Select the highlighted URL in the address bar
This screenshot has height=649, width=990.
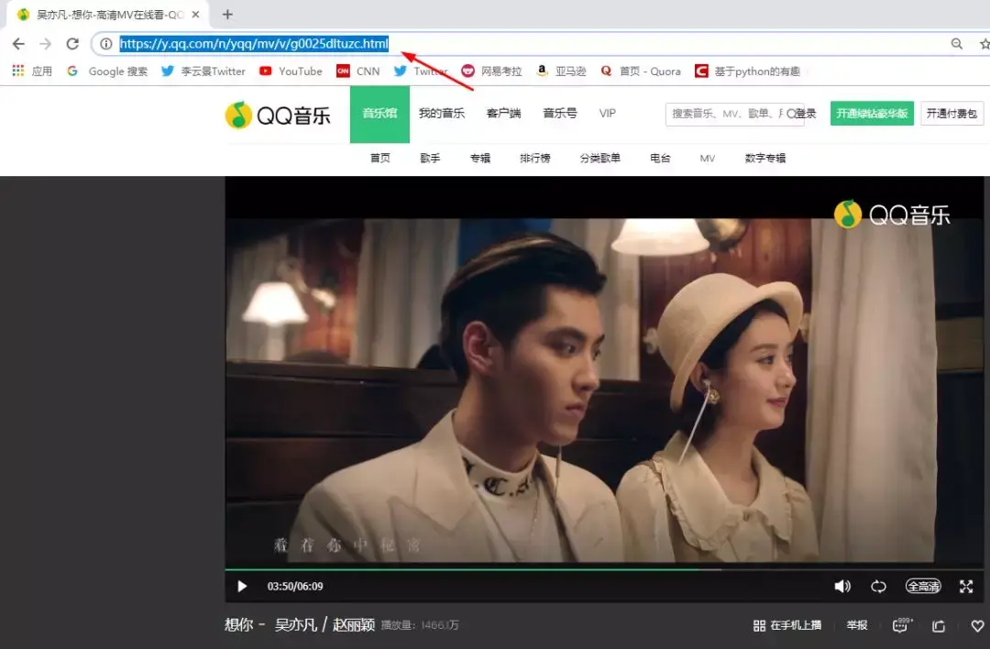point(254,44)
